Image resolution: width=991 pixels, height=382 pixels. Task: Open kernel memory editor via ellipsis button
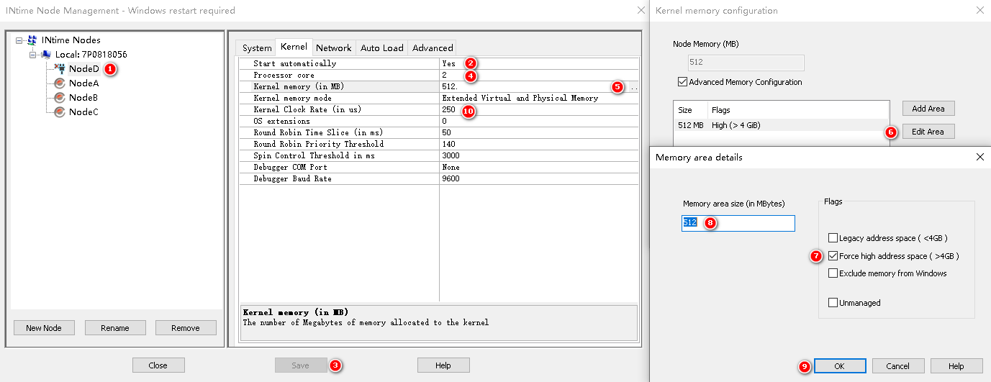pyautogui.click(x=633, y=86)
